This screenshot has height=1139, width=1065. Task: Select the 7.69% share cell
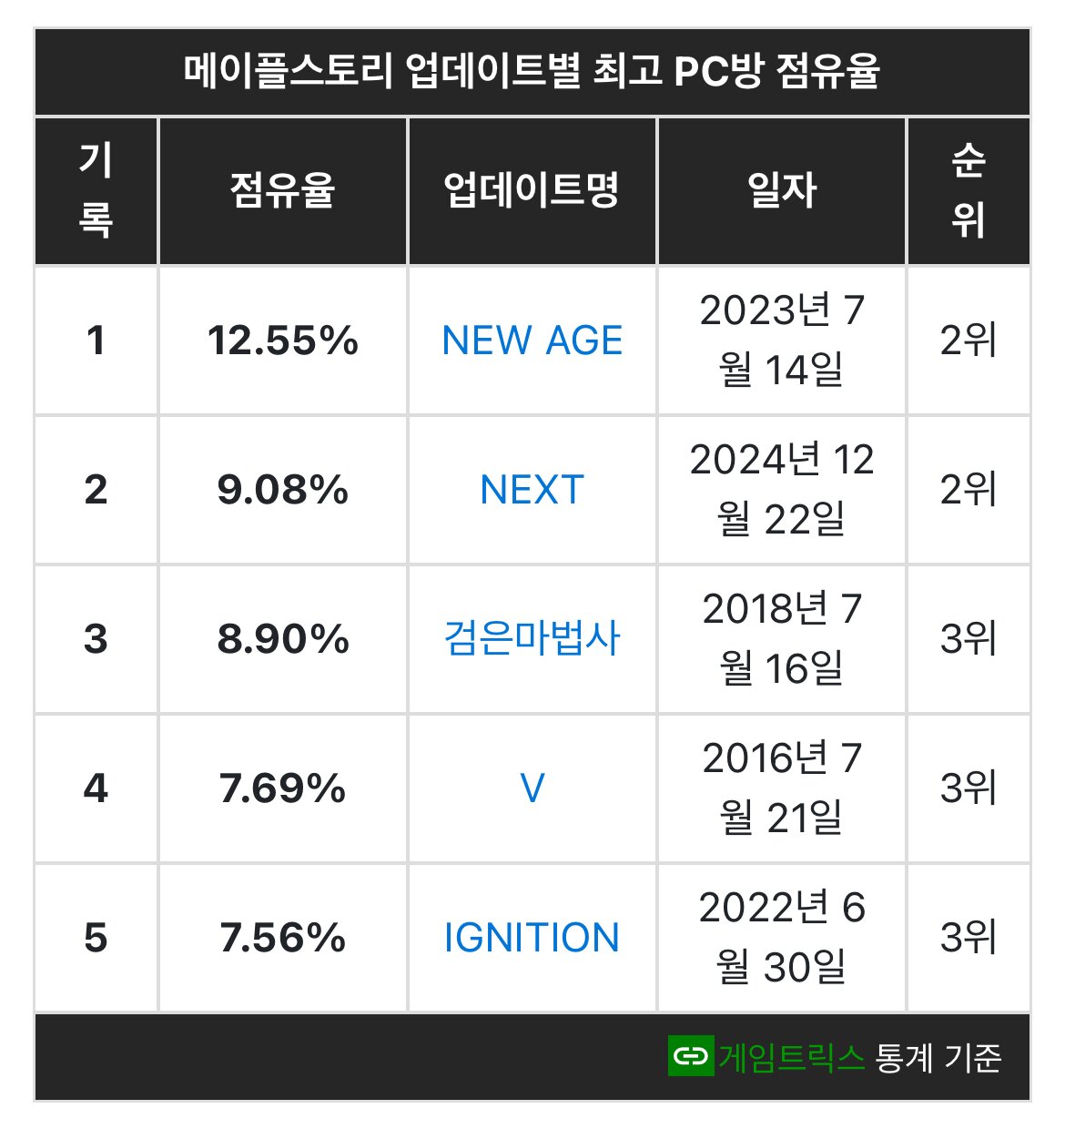[x=283, y=788]
